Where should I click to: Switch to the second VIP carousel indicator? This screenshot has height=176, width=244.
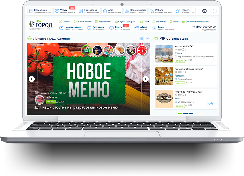tap(186, 113)
